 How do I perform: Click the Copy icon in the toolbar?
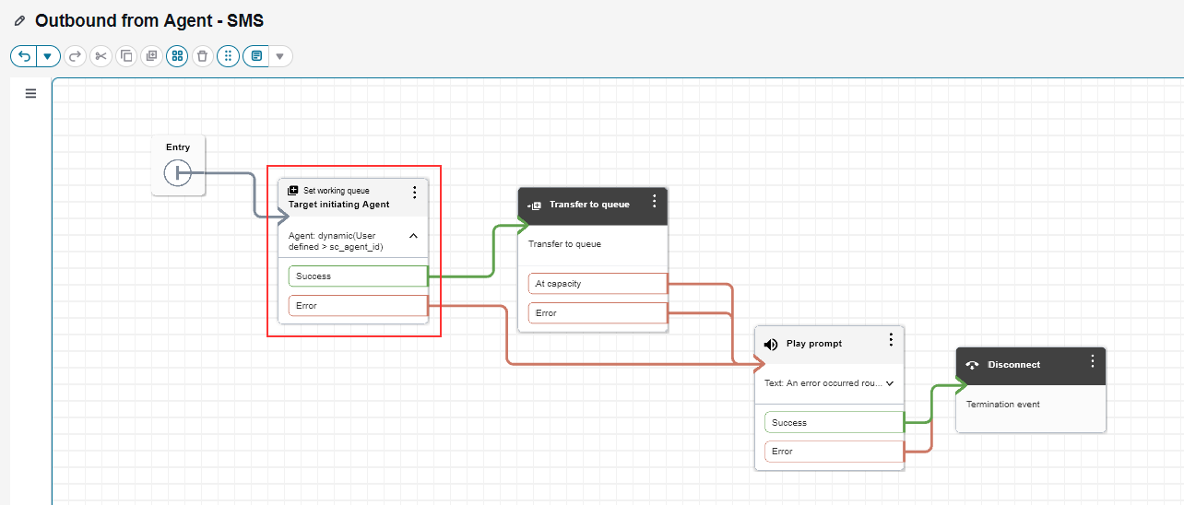click(x=126, y=56)
